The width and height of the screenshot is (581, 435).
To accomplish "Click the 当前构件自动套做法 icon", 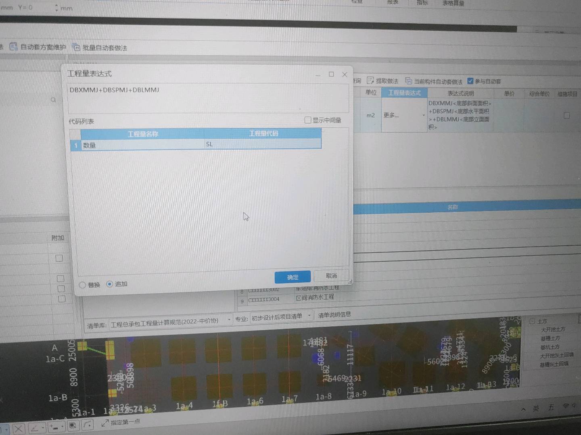I will tap(408, 81).
